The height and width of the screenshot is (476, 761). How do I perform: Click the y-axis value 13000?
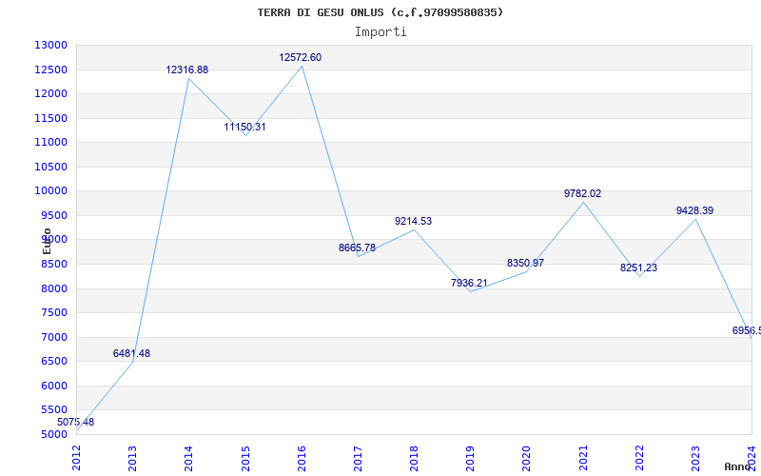50,45
